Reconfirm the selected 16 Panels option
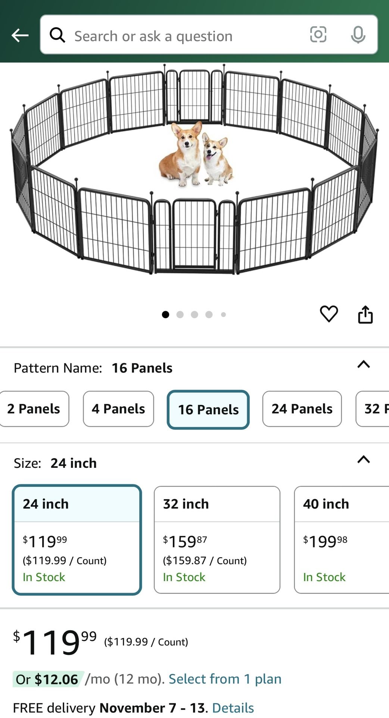 [x=208, y=409]
